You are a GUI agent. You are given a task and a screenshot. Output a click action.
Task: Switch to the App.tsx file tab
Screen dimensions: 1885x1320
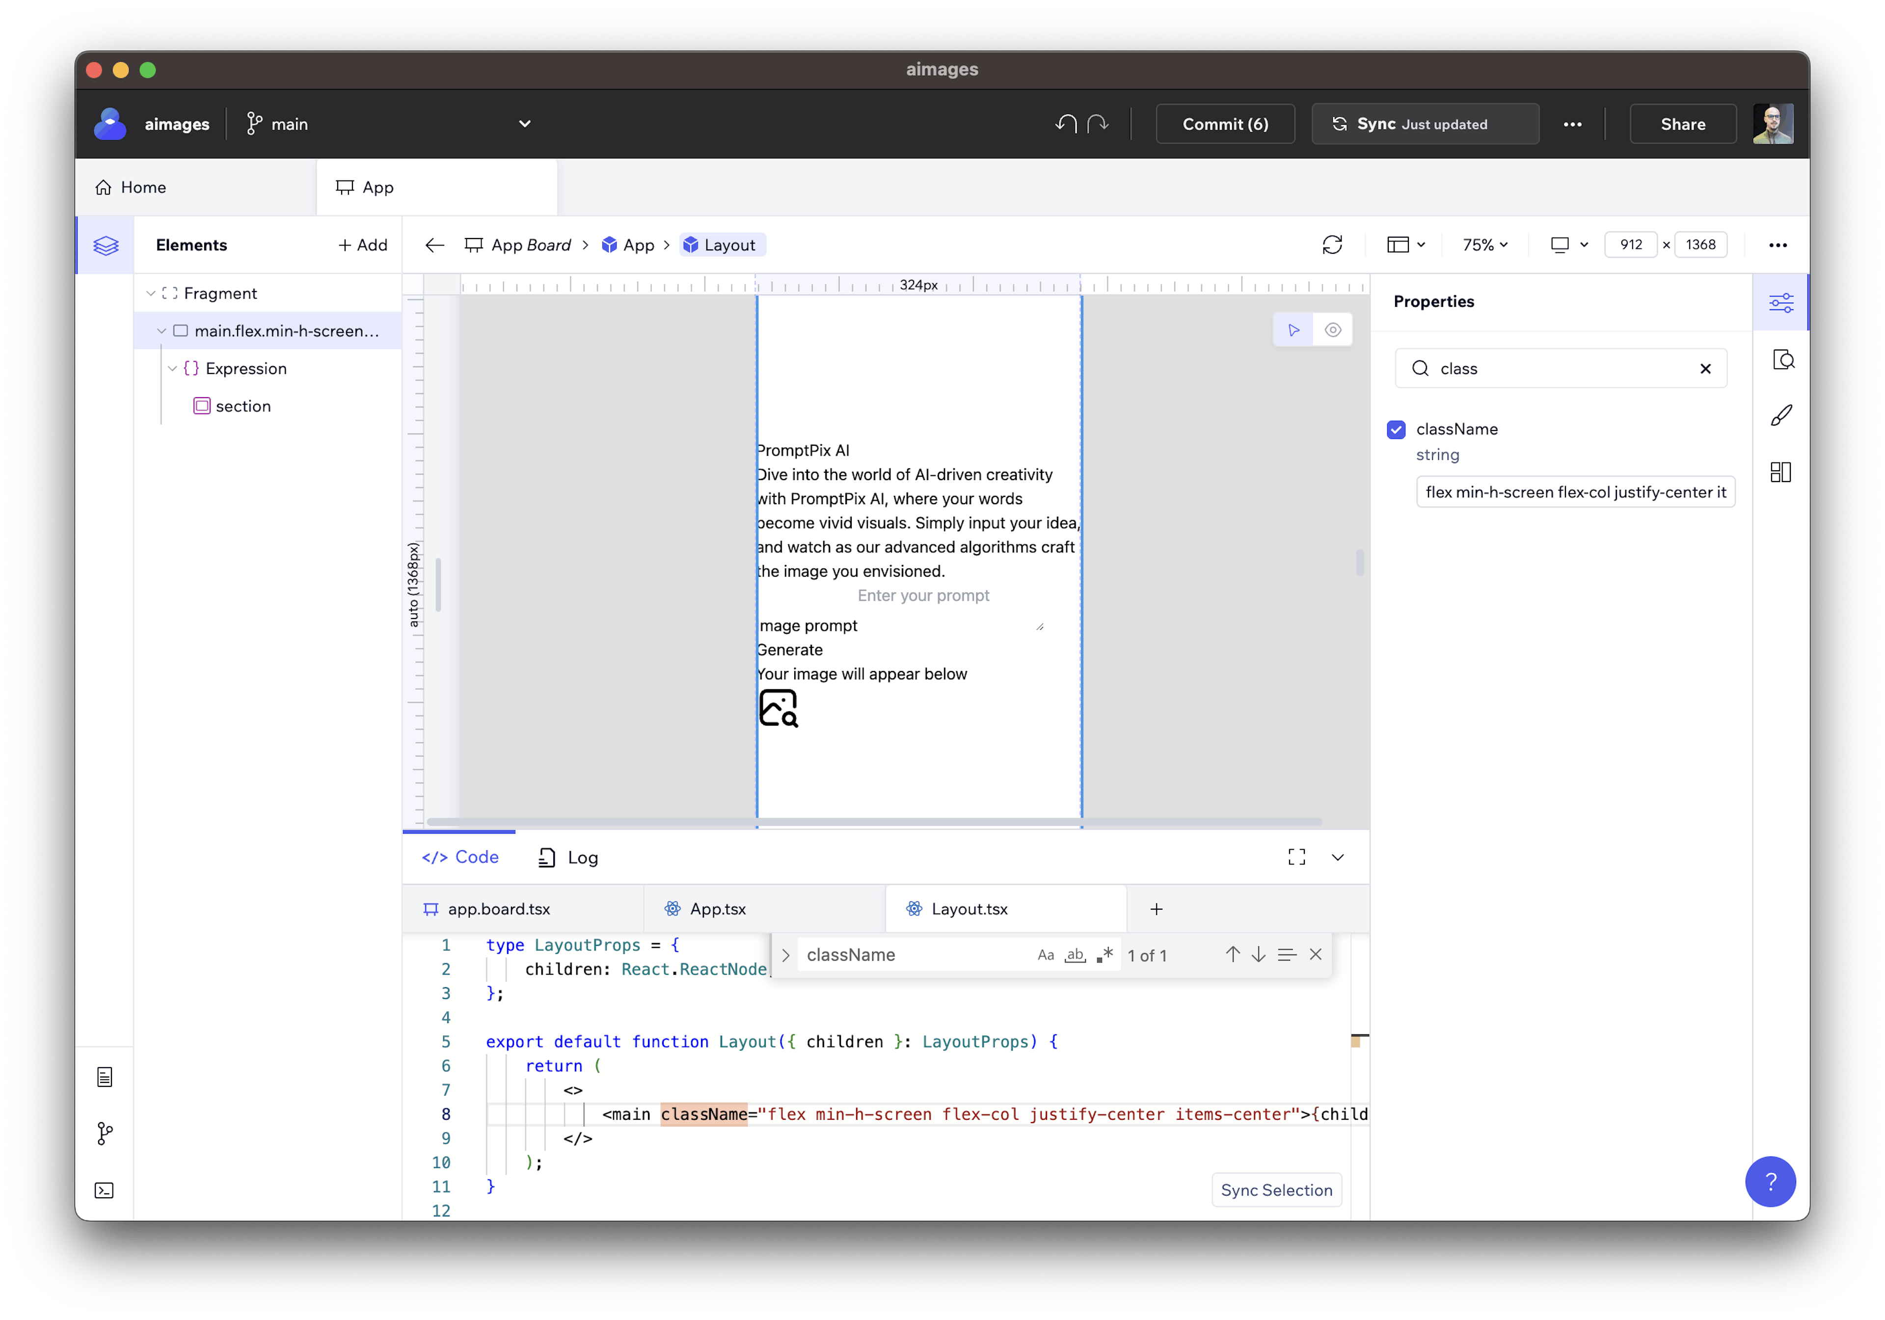(717, 909)
